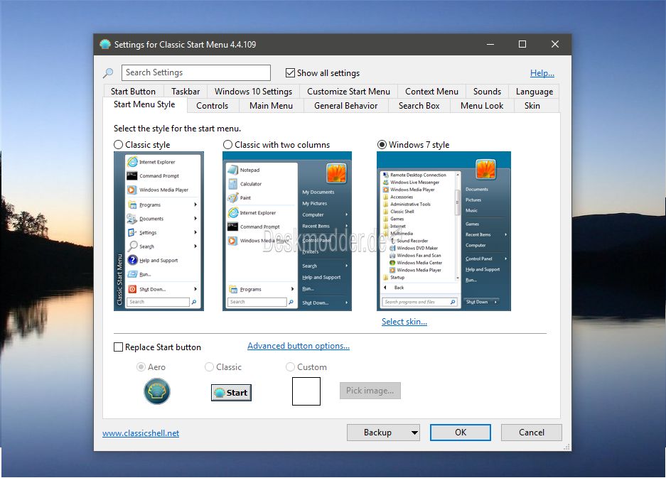Open the Controls tab

[213, 106]
